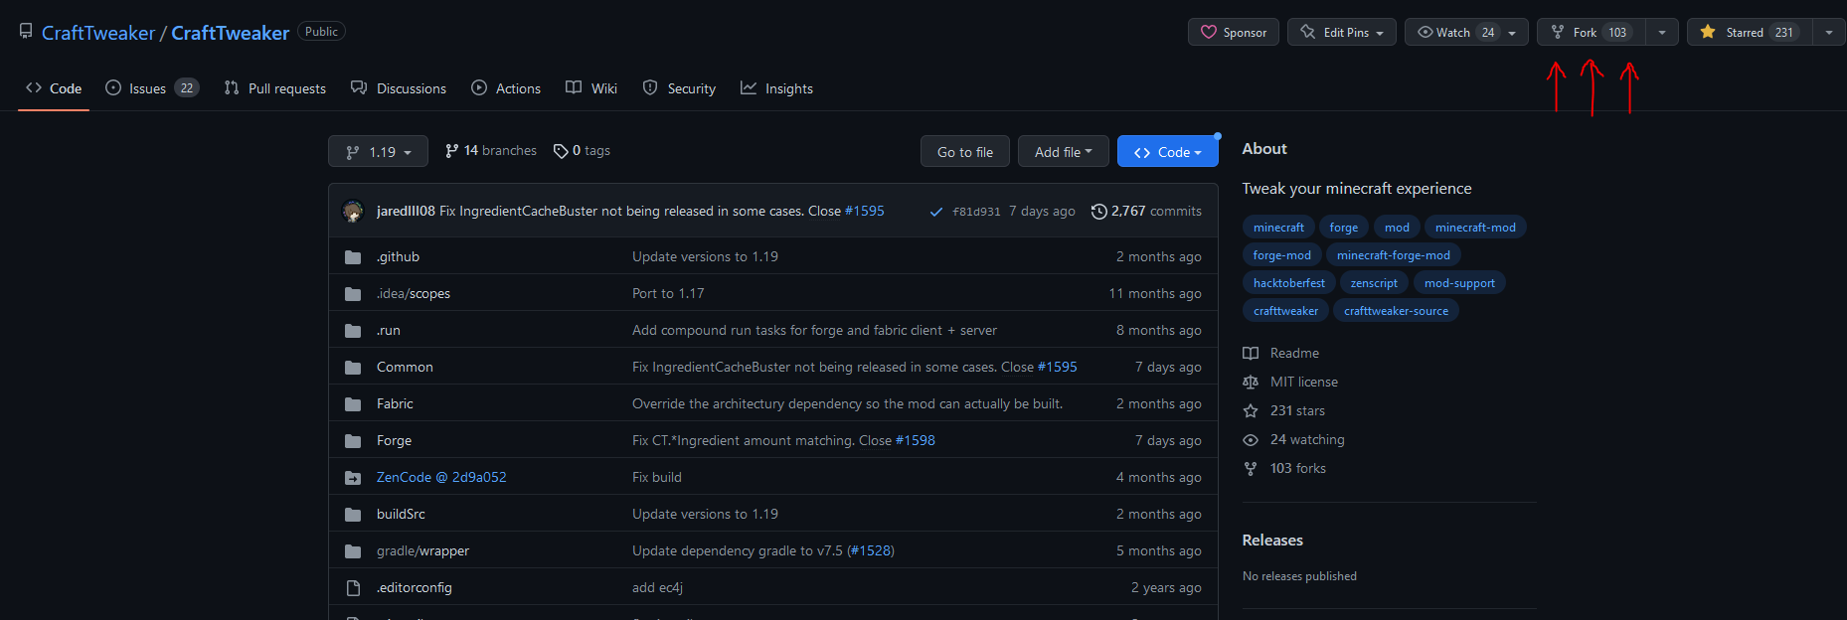View the 231 stars link
This screenshot has width=1847, height=620.
(1284, 410)
